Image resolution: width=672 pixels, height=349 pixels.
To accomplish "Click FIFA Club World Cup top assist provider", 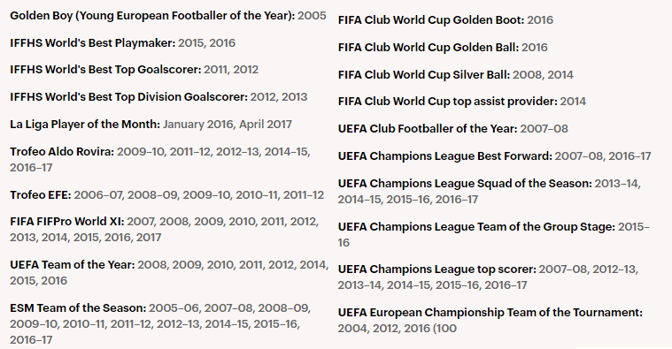I will (x=447, y=102).
